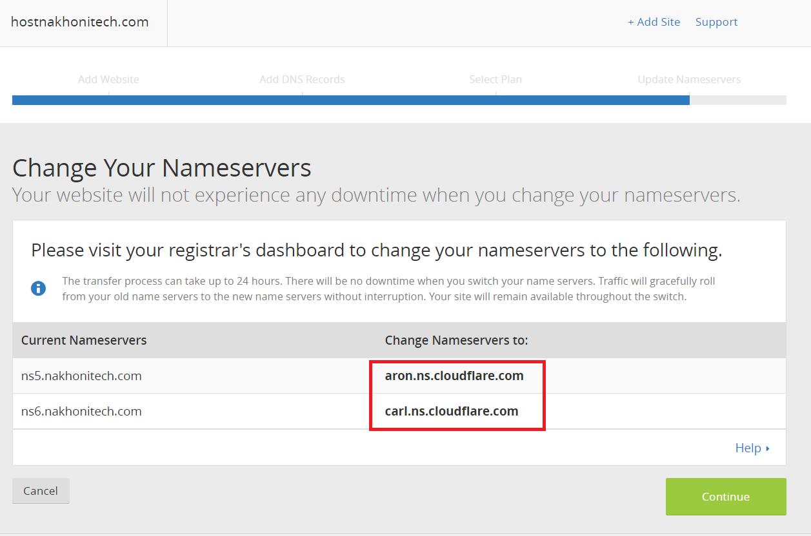The image size is (811, 536).
Task: Select aron.ns.cloudflare.com nameserver text
Action: click(x=454, y=376)
